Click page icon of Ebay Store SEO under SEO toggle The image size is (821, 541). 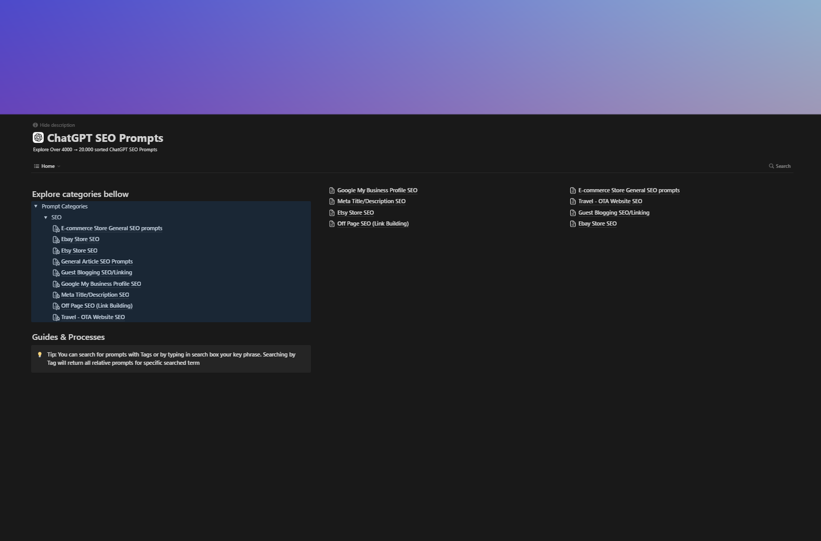click(x=56, y=240)
